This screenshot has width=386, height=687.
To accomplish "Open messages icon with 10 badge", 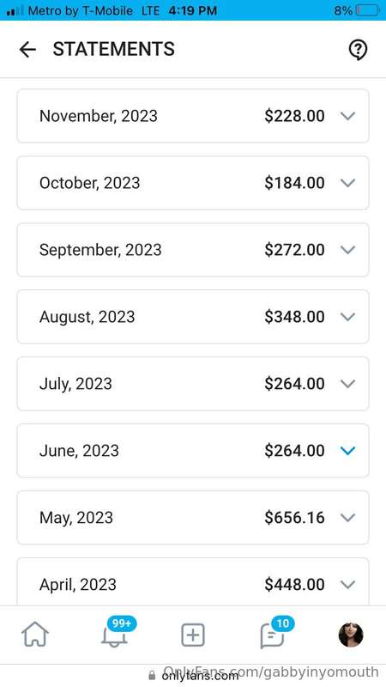I will [x=275, y=632].
